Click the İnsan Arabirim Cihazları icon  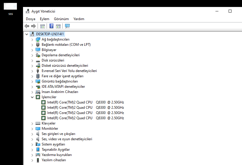click(x=38, y=92)
